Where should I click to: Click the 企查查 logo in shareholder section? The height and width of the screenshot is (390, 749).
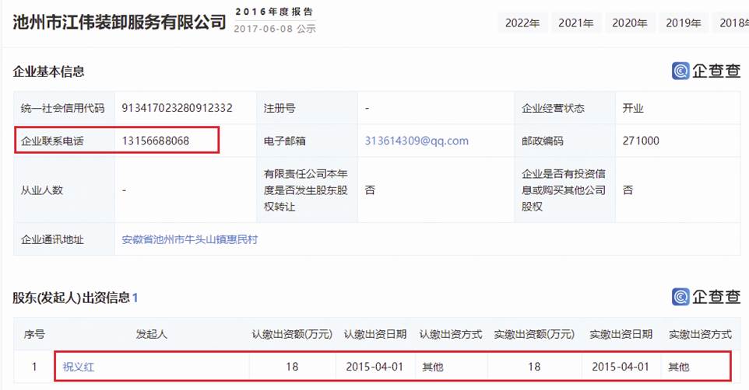click(x=706, y=296)
